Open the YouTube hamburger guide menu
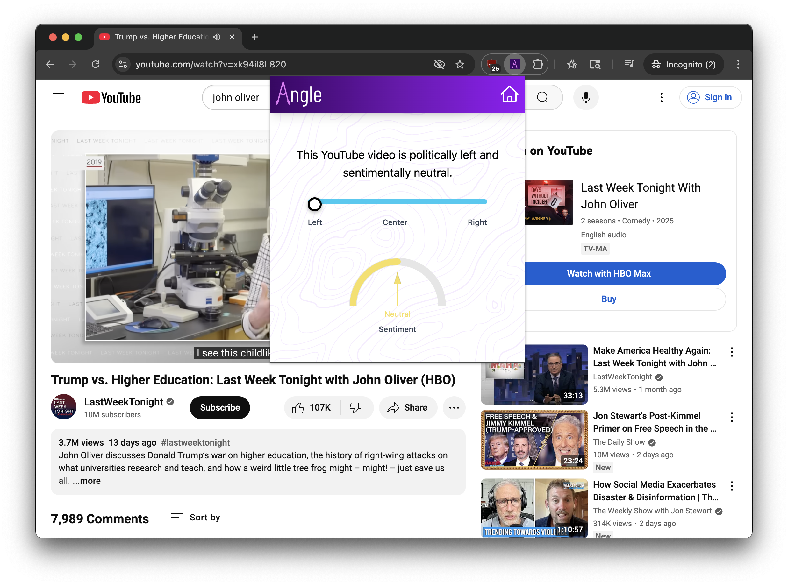 (59, 97)
